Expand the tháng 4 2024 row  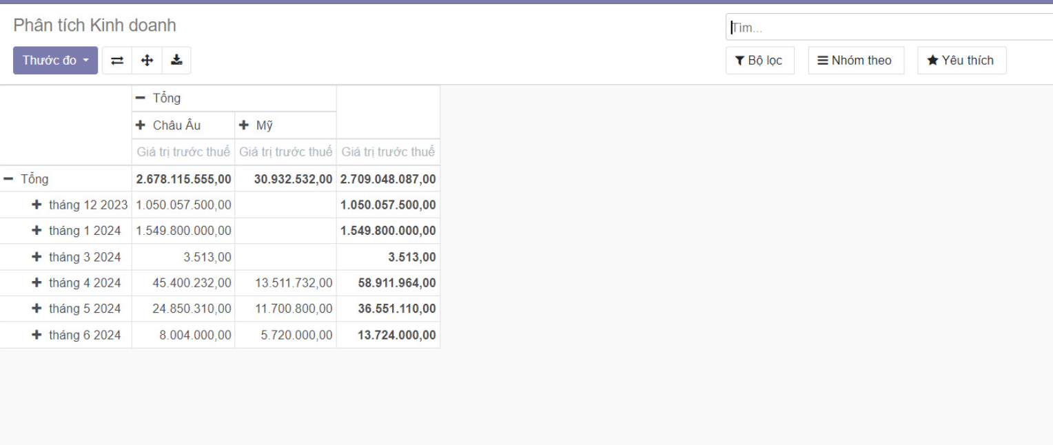pyautogui.click(x=76, y=283)
